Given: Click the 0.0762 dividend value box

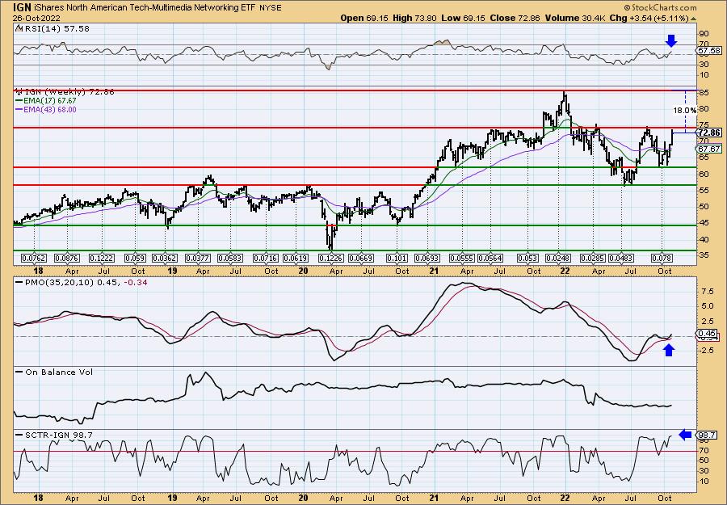Looking at the screenshot, I should click(x=34, y=258).
